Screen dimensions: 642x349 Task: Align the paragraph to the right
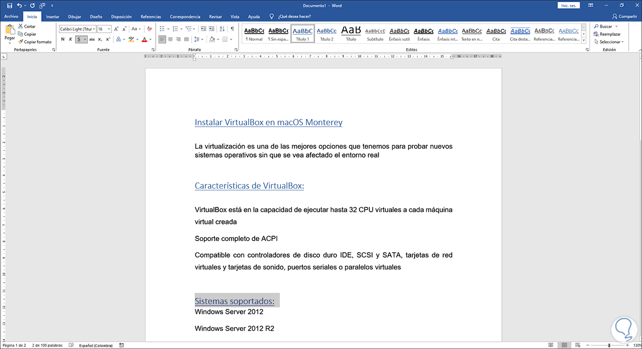click(179, 40)
